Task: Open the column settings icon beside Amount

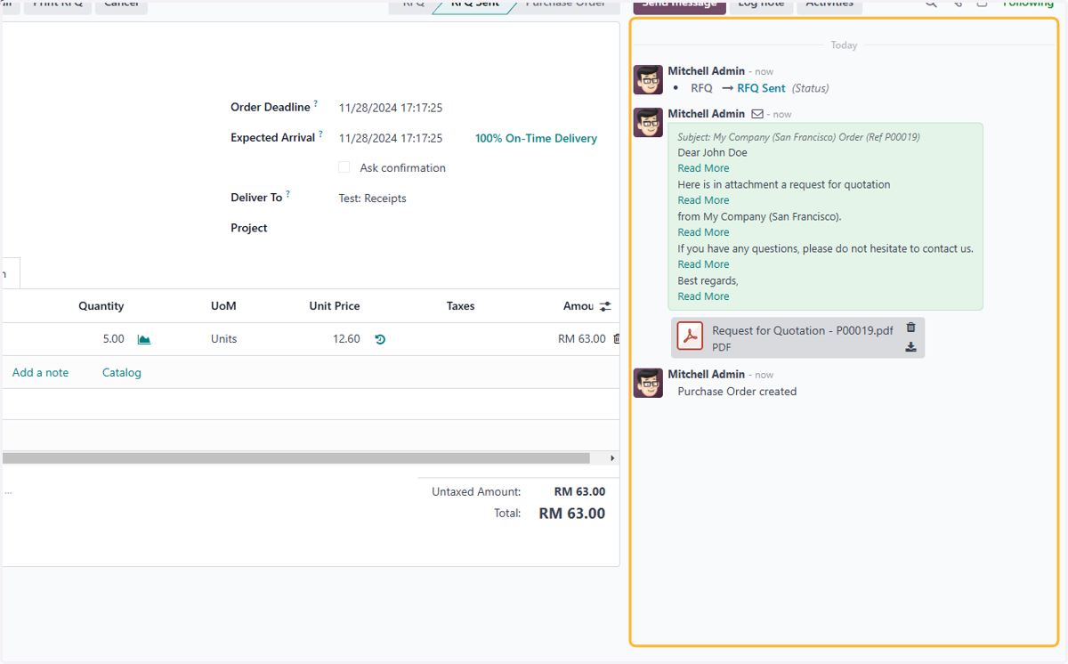Action: (605, 306)
